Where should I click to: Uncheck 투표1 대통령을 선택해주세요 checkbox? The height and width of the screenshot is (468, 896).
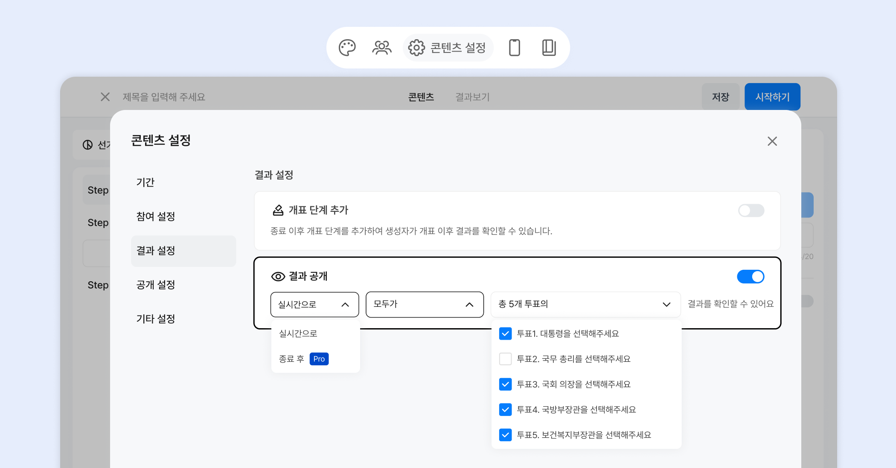(505, 334)
